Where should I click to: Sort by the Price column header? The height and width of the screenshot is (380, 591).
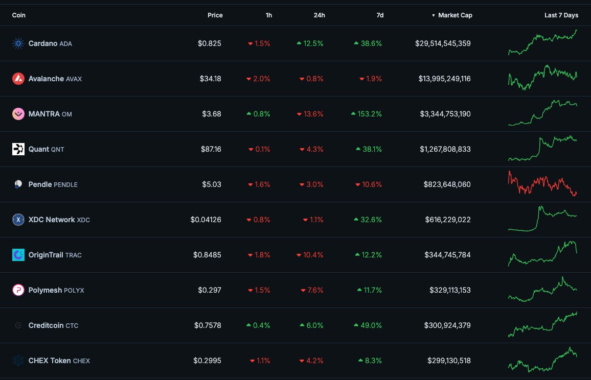pos(215,15)
